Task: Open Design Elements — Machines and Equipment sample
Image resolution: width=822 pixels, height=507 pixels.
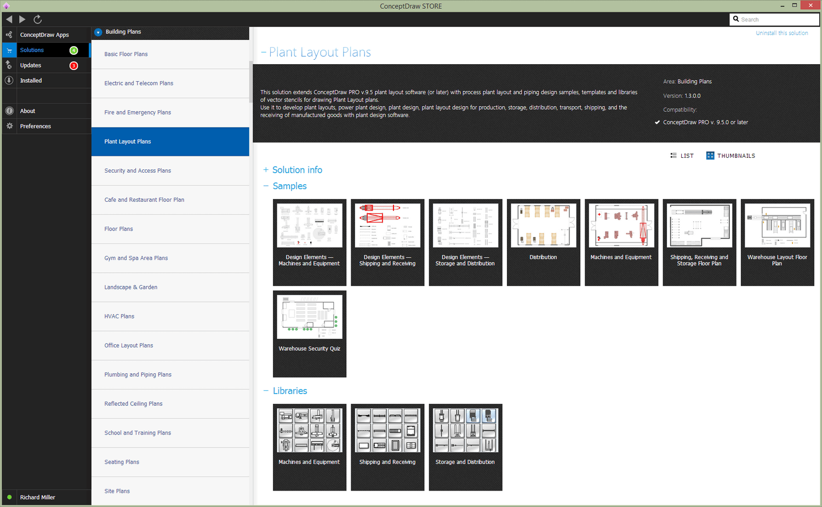Action: 310,242
